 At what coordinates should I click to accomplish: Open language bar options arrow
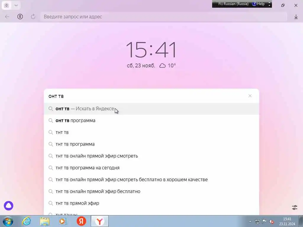269,6
